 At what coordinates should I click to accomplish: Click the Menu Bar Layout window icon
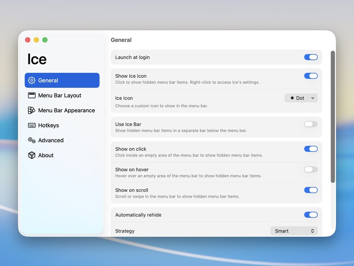click(32, 95)
